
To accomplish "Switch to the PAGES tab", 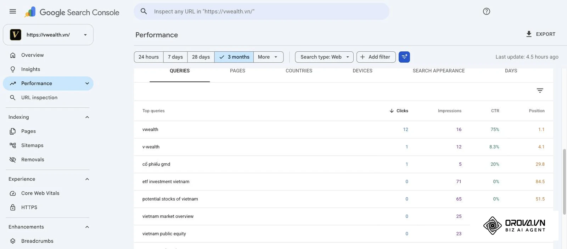I will point(237,71).
